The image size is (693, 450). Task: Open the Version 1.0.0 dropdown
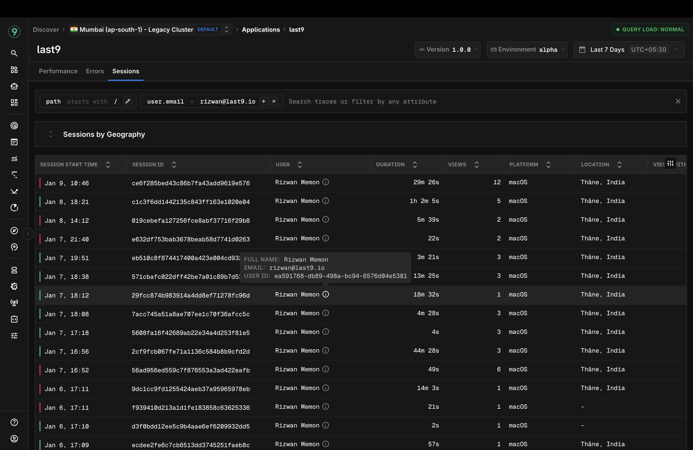(x=447, y=49)
